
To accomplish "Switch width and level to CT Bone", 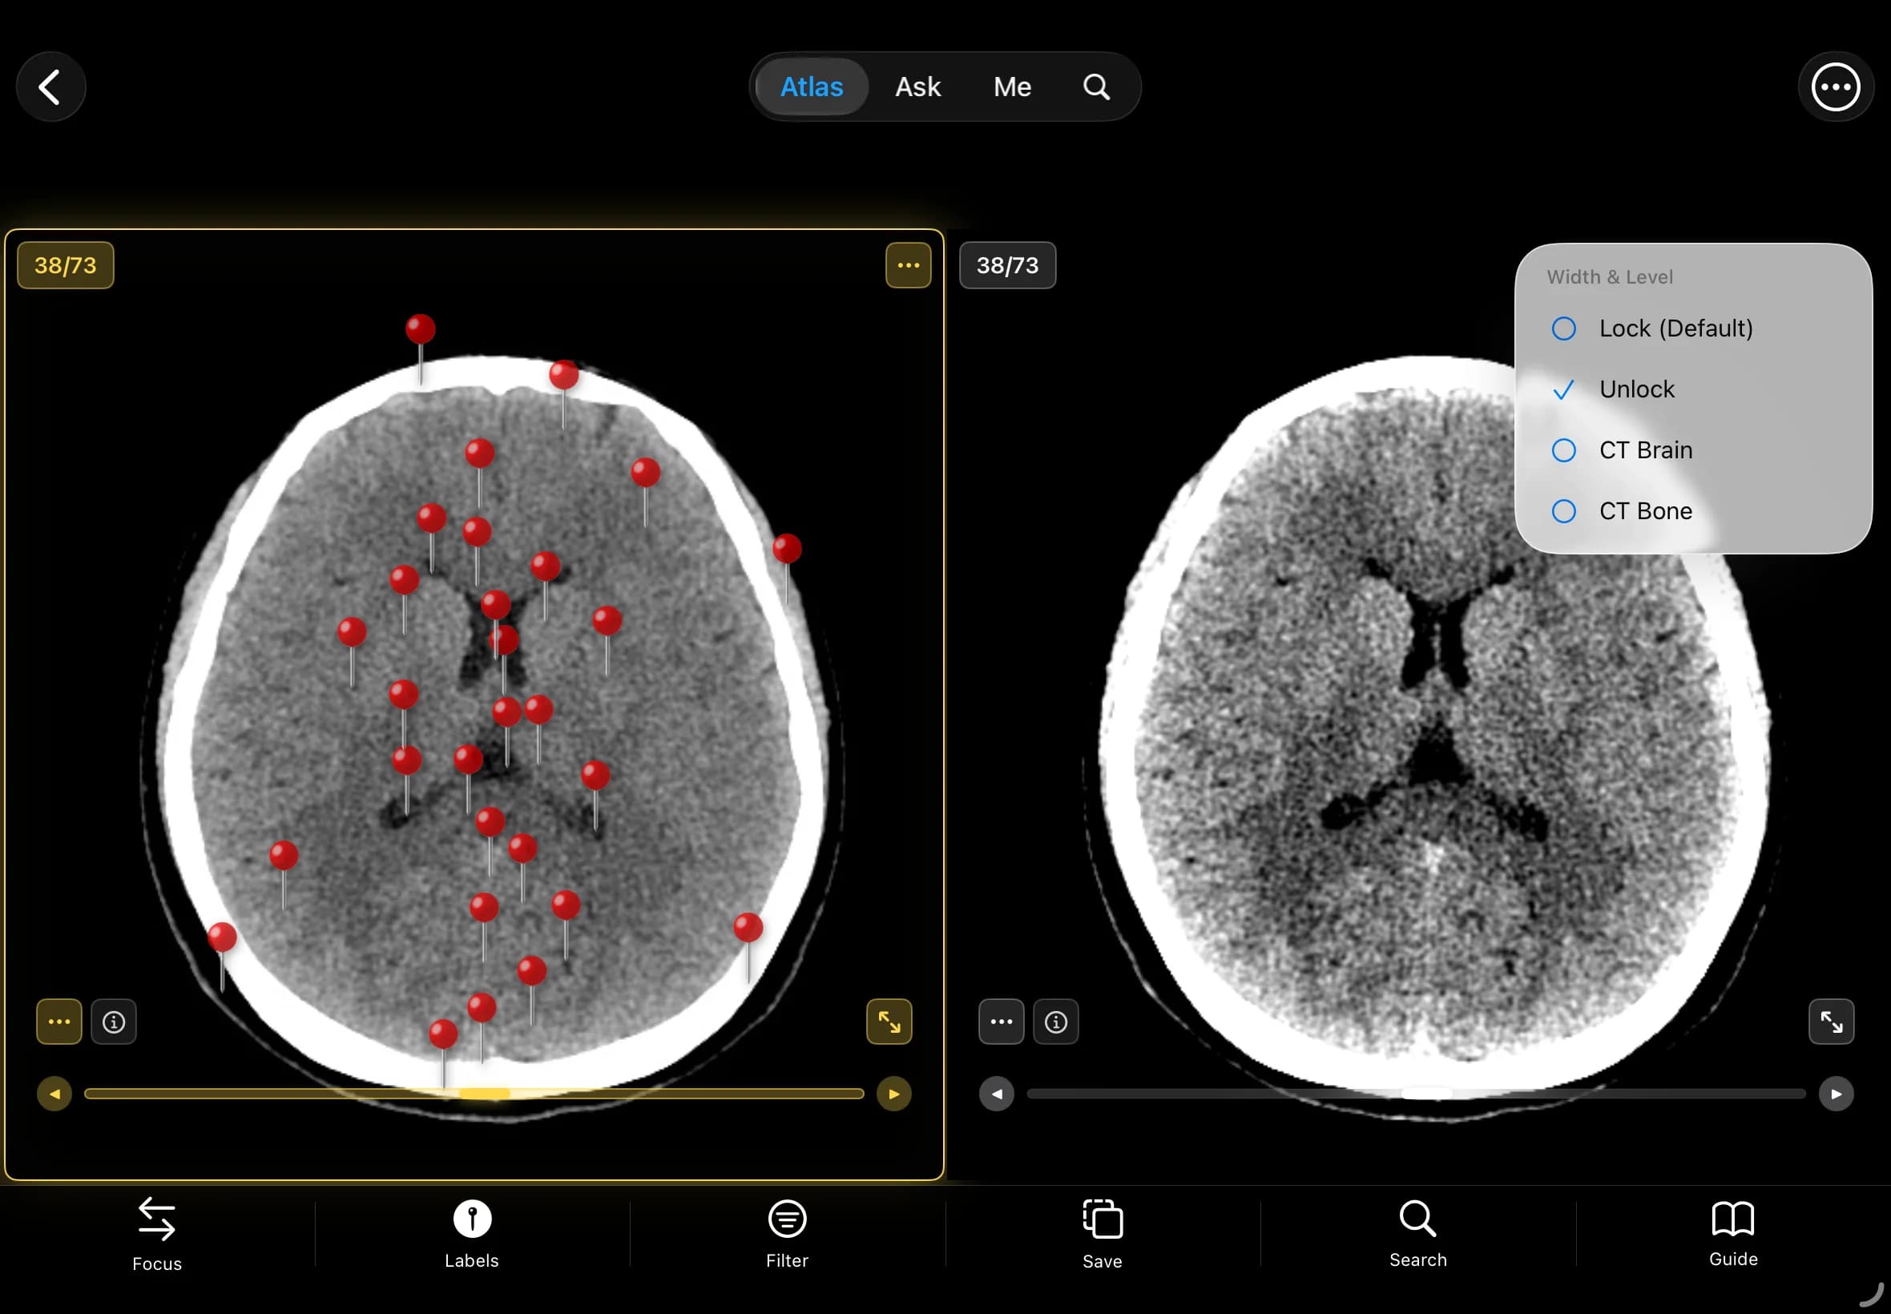I will (x=1643, y=510).
